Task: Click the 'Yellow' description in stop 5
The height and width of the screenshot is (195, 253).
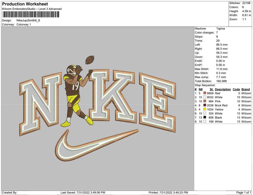Action: point(219,109)
